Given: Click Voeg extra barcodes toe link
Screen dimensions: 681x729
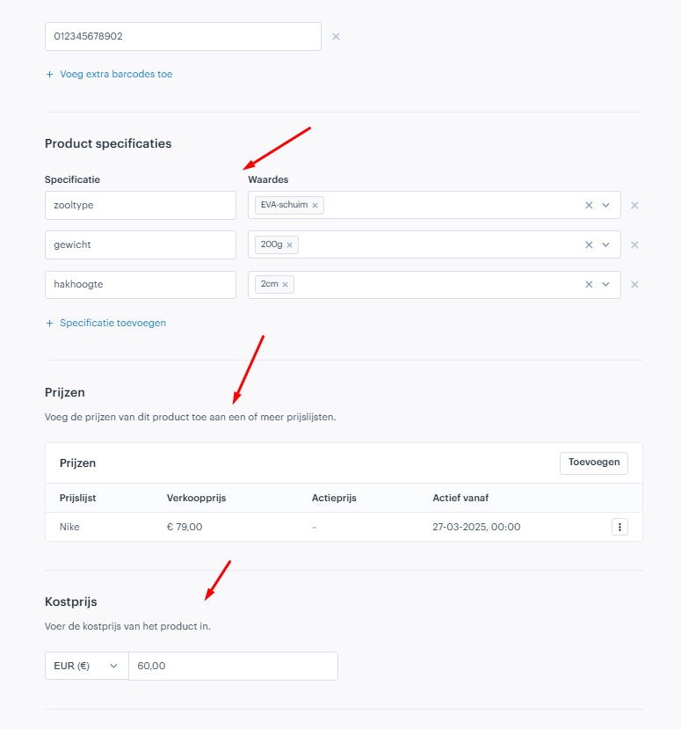Looking at the screenshot, I should 109,74.
